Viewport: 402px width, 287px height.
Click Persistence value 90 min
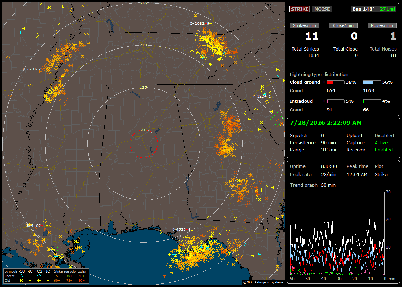[x=329, y=142]
